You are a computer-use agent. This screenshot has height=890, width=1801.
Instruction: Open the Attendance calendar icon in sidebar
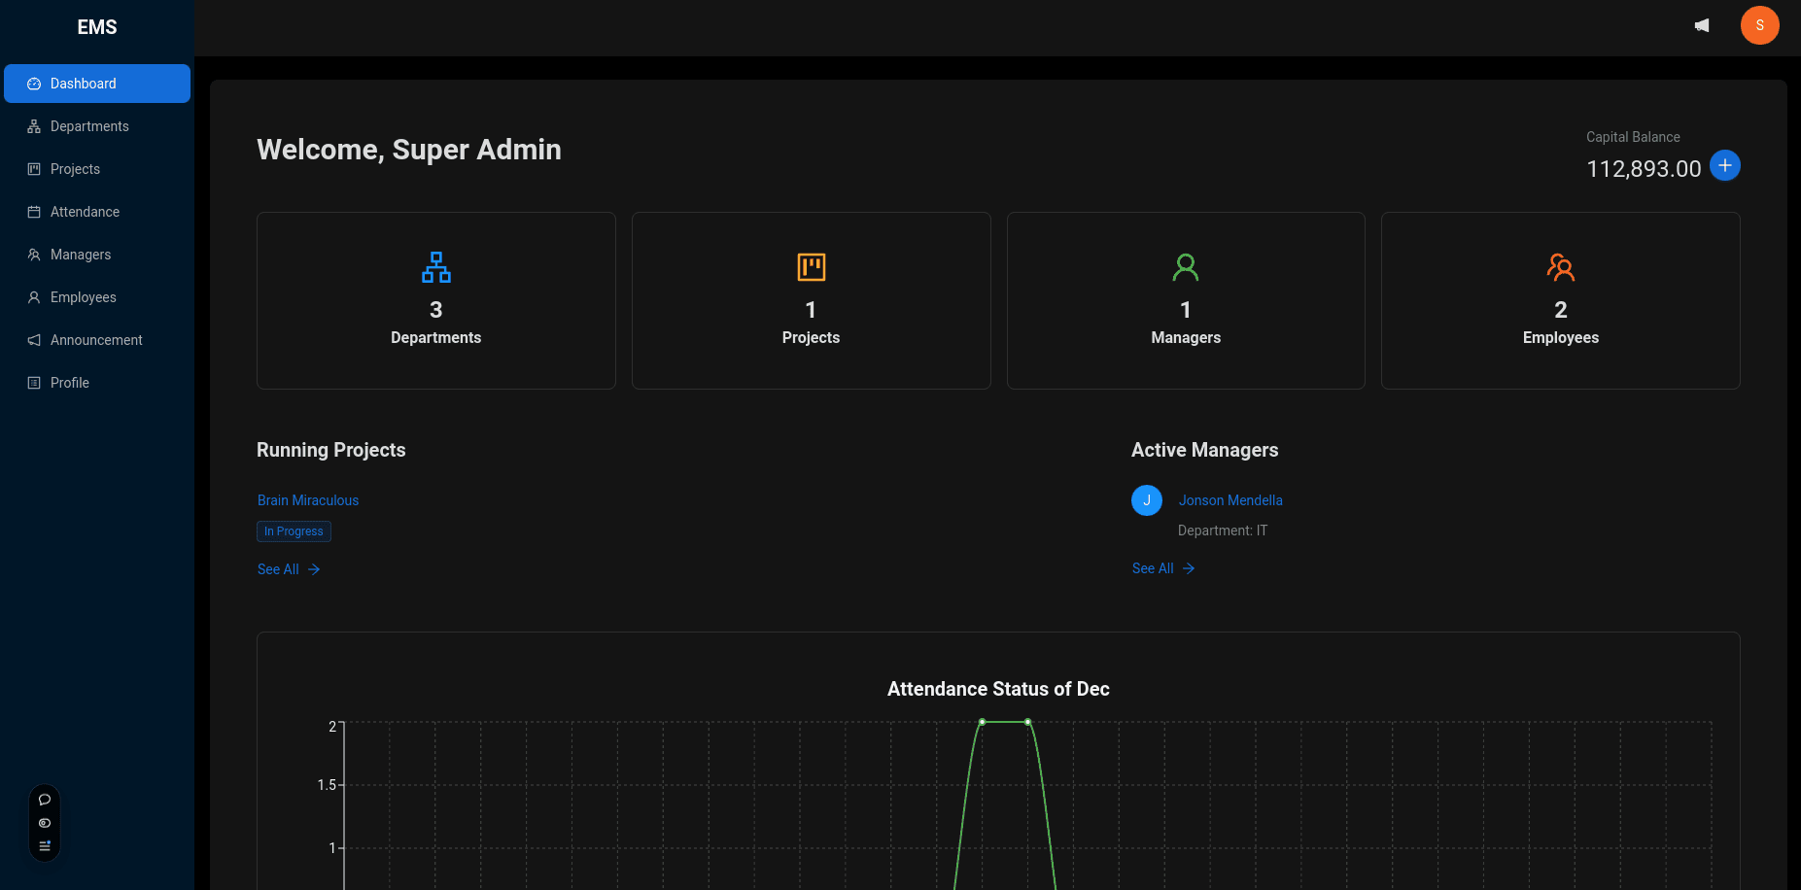coord(34,212)
